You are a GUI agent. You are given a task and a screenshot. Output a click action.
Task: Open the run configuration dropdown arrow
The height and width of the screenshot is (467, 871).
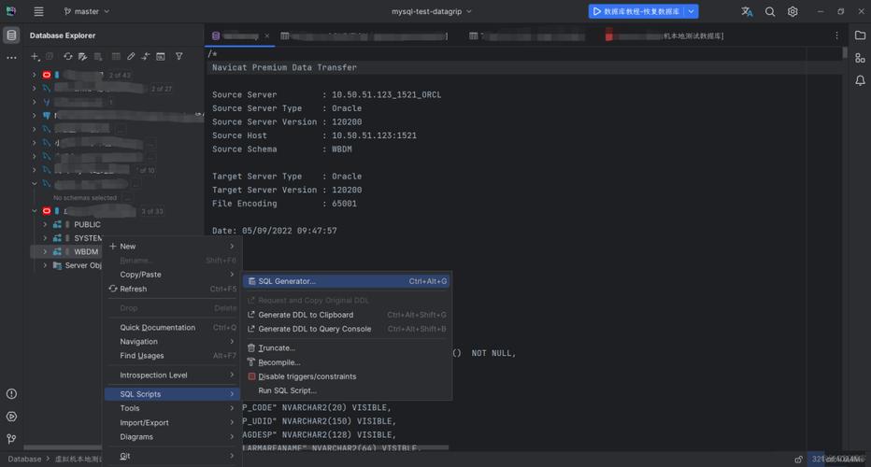(x=692, y=12)
